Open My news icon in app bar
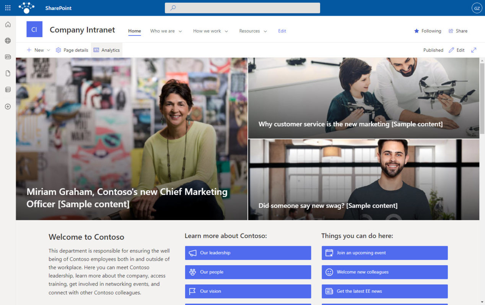The image size is (485, 305). [x=8, y=57]
